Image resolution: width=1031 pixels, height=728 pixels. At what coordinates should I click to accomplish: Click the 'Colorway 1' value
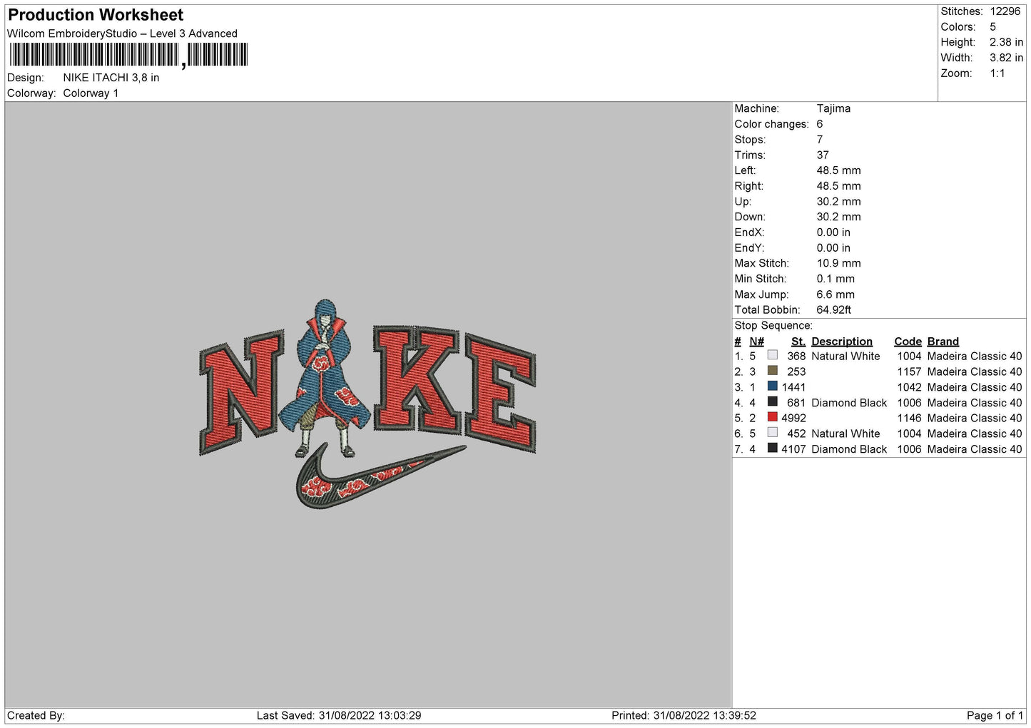tap(91, 93)
